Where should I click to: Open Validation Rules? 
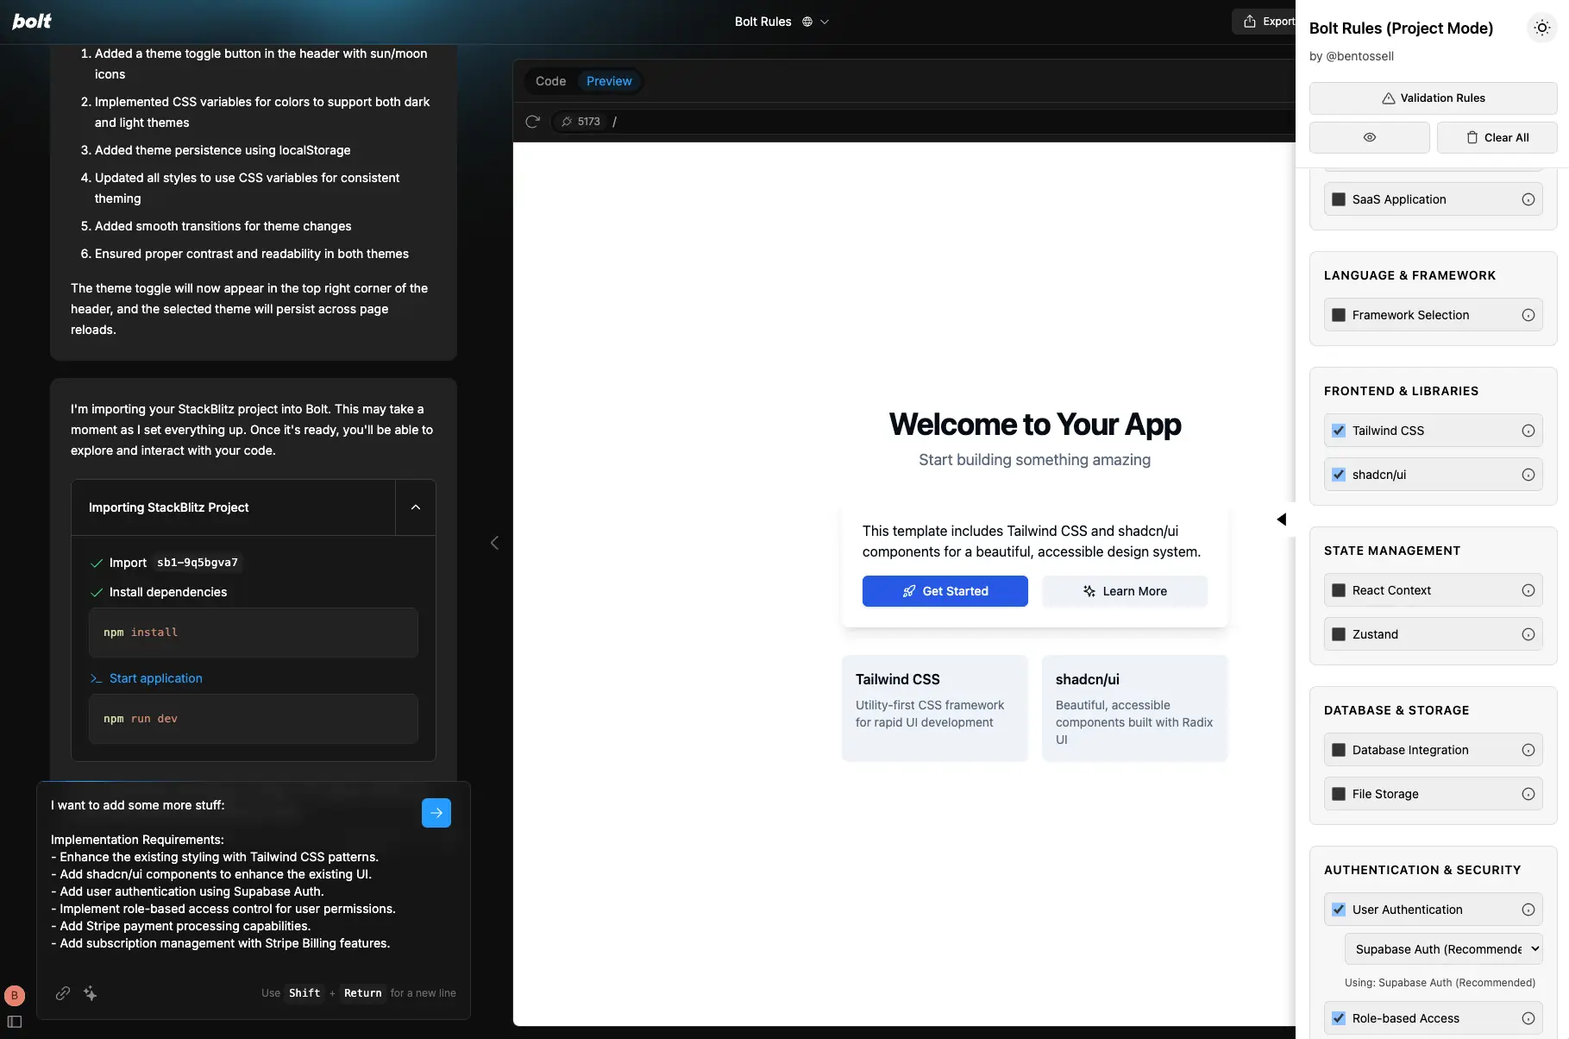tap(1434, 98)
